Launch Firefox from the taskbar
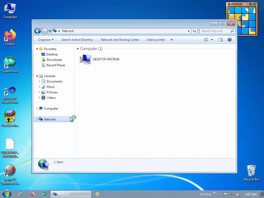This screenshot has height=198, width=264. (x=32, y=194)
